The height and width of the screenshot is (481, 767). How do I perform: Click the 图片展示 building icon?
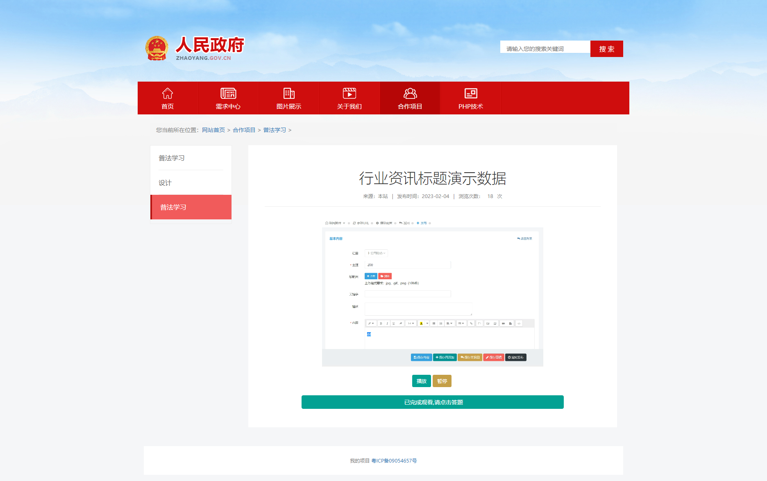click(x=289, y=93)
